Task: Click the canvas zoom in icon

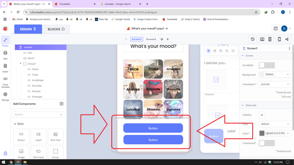Action: (221, 51)
